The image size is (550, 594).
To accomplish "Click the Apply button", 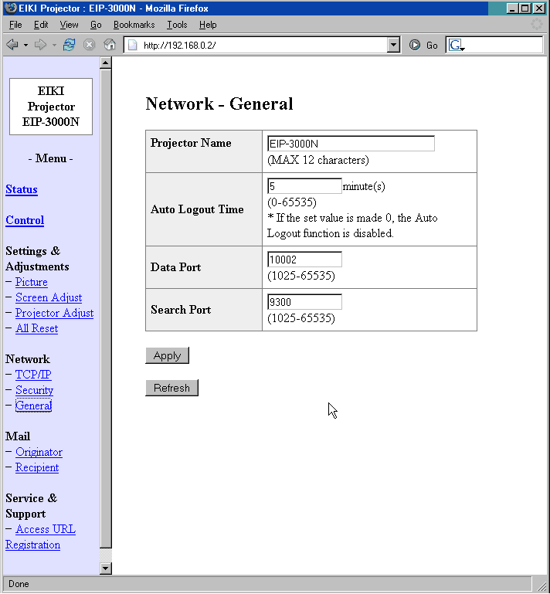I will click(167, 355).
